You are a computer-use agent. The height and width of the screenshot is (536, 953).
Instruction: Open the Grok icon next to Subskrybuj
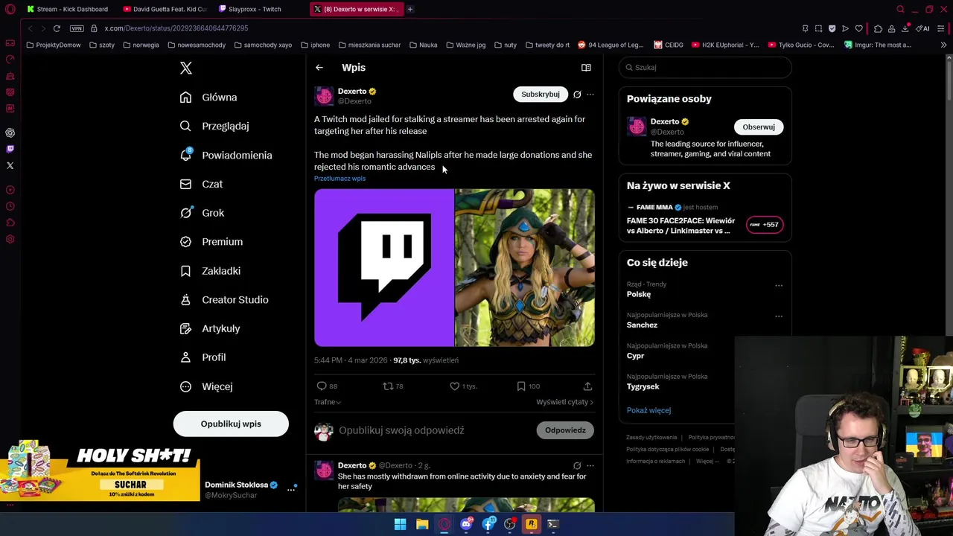(577, 95)
